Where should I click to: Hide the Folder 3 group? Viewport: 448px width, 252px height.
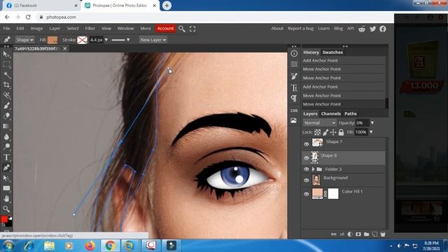tap(307, 169)
